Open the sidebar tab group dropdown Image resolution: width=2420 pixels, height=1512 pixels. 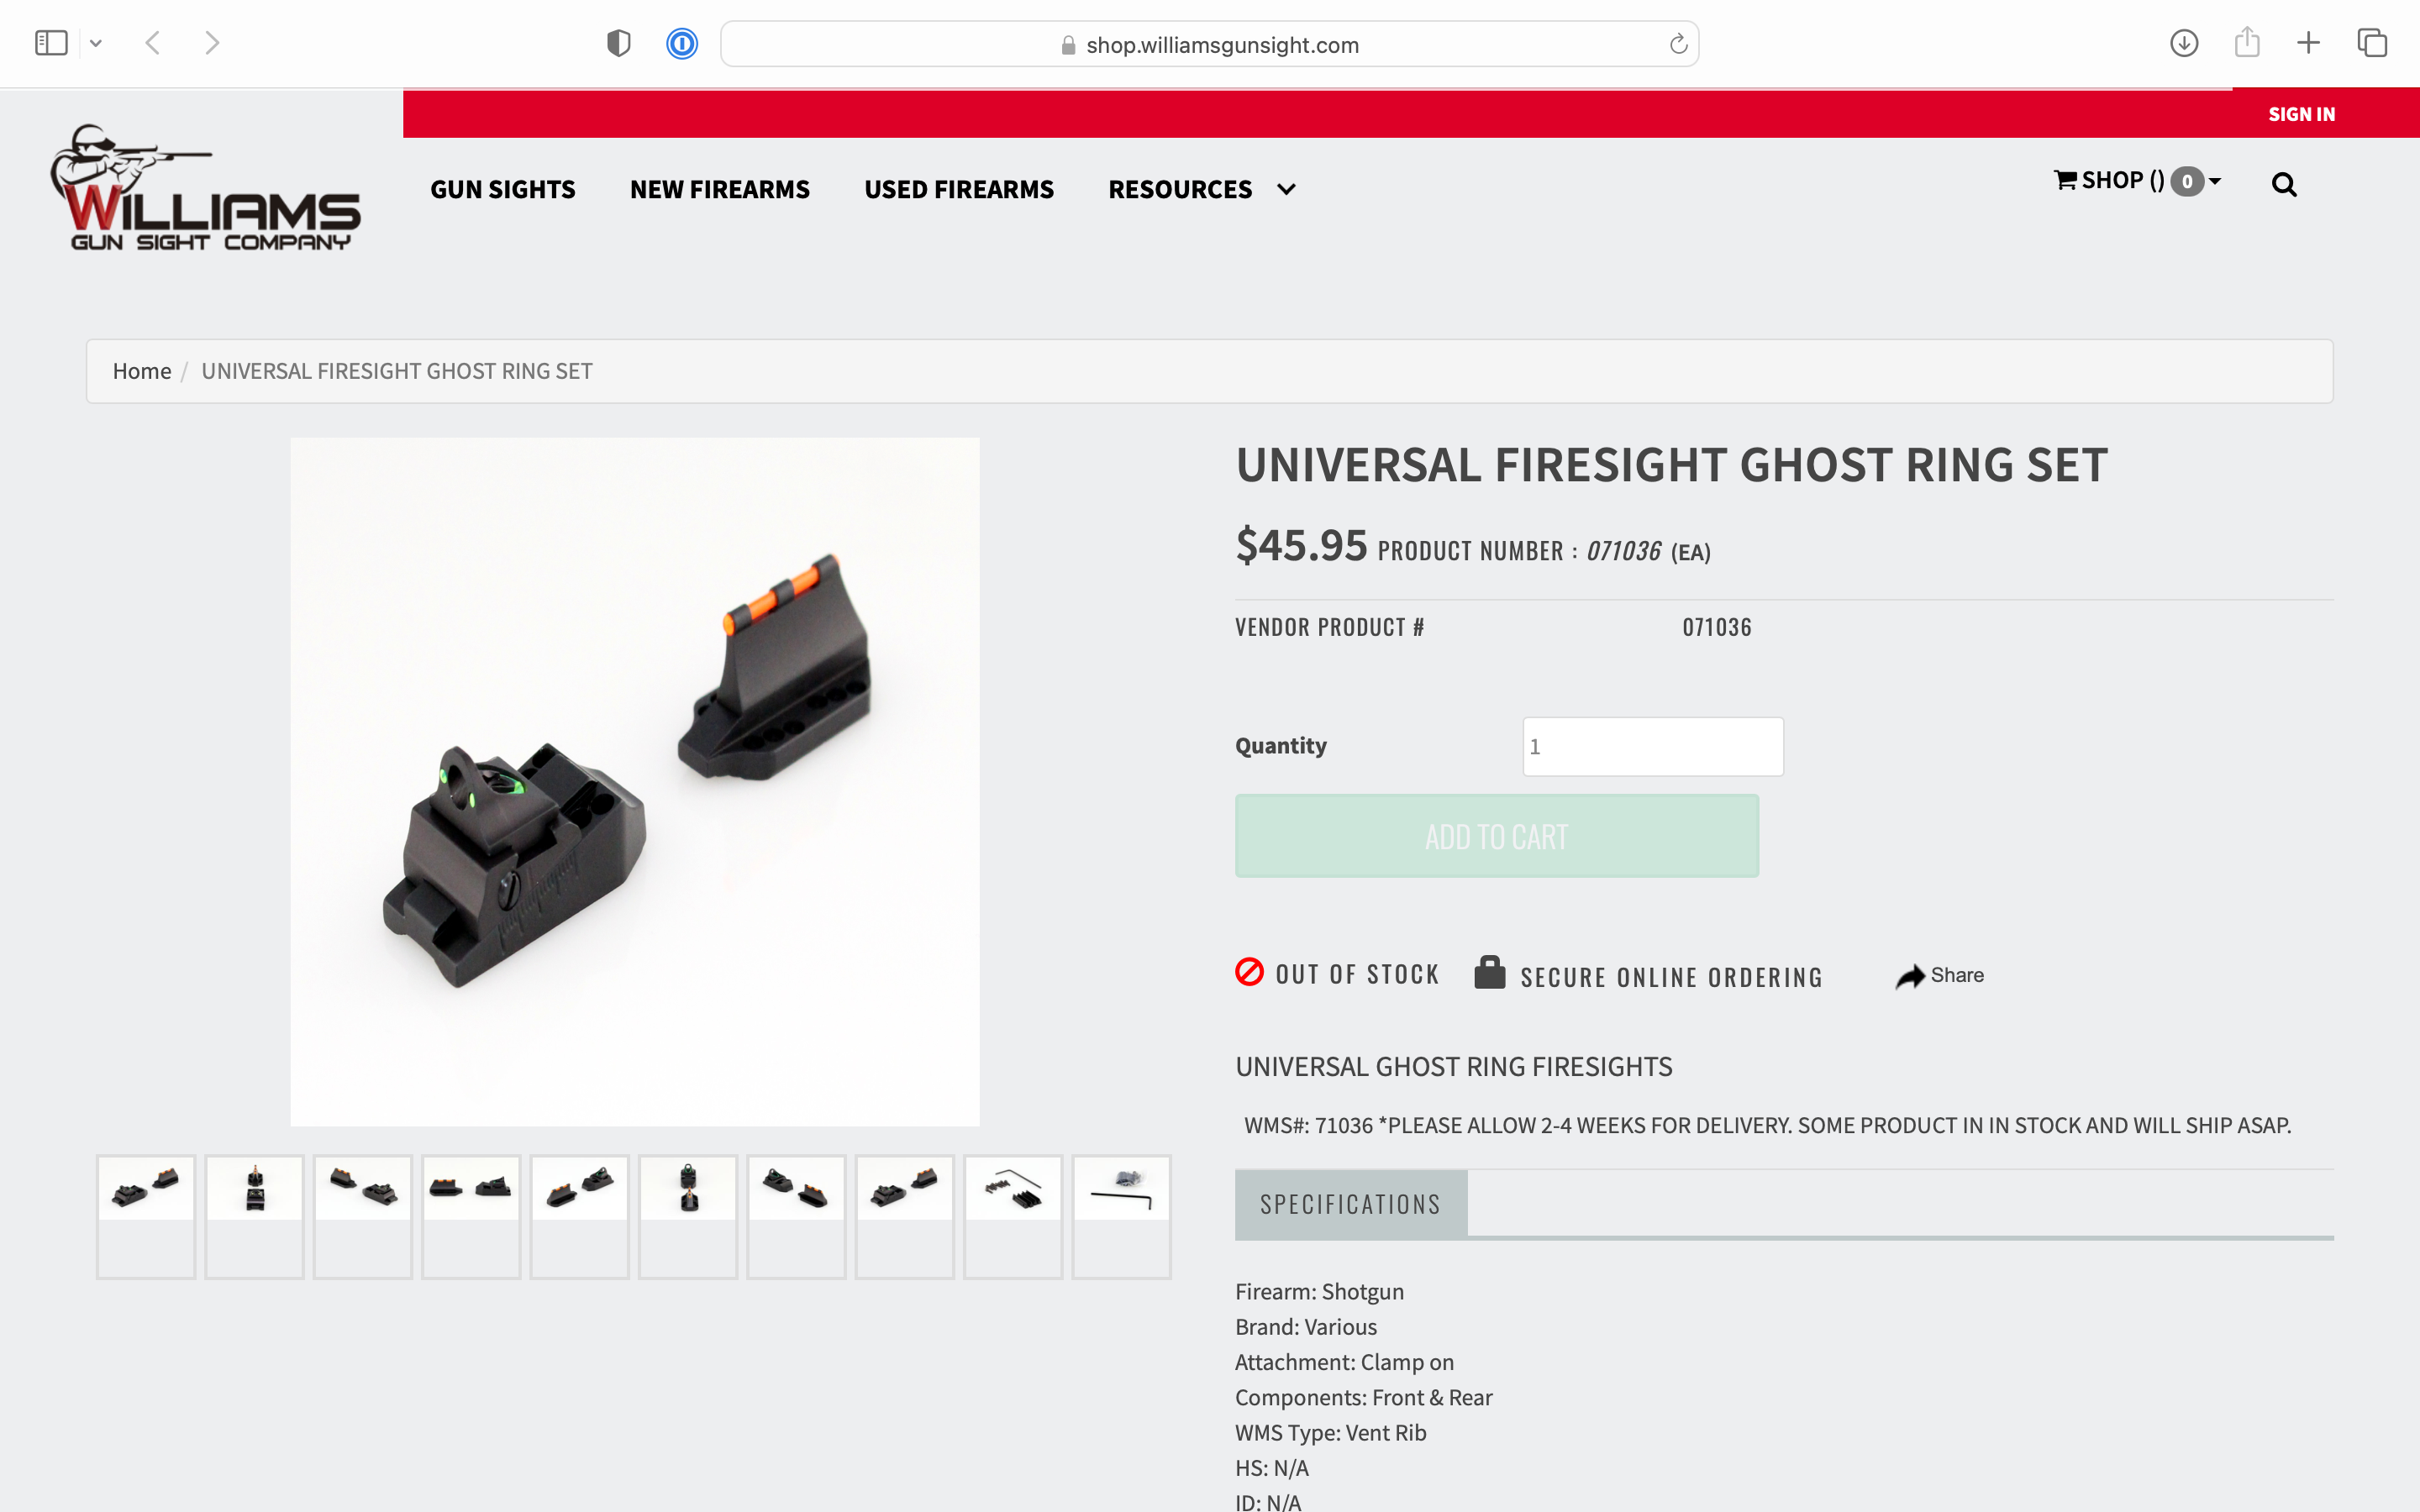(x=96, y=44)
